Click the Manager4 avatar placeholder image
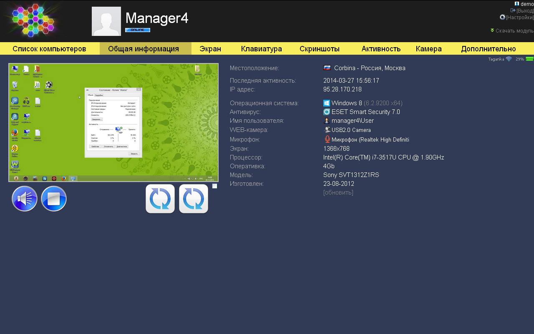The height and width of the screenshot is (334, 534). tap(106, 21)
